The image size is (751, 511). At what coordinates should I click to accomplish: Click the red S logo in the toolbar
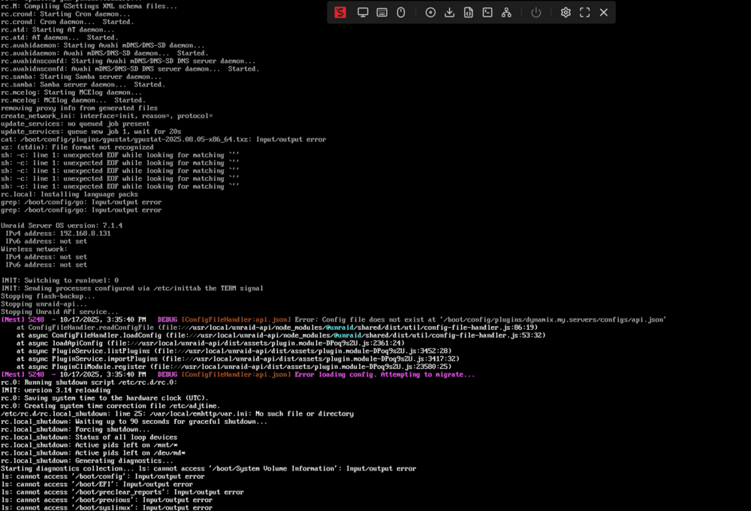(x=340, y=13)
